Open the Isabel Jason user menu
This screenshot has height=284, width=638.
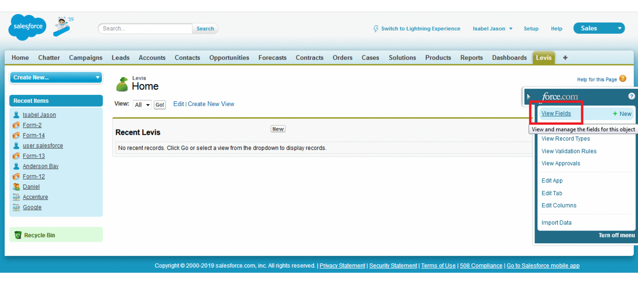(492, 29)
